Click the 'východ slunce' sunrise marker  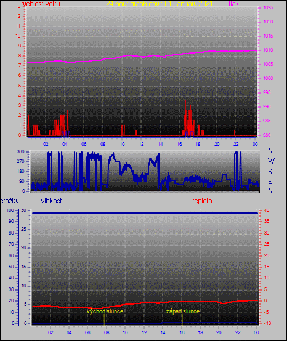click(x=105, y=311)
